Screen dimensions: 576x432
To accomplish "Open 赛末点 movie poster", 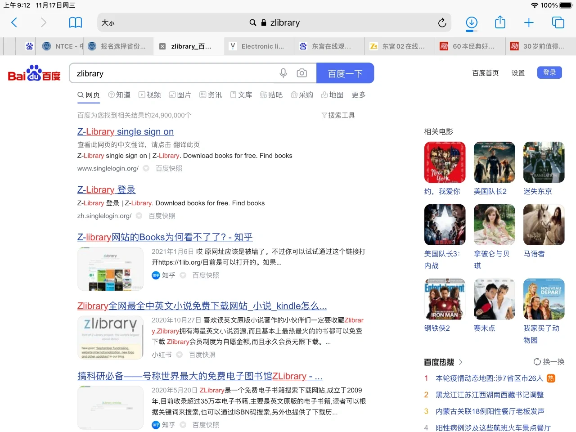I will pos(495,299).
